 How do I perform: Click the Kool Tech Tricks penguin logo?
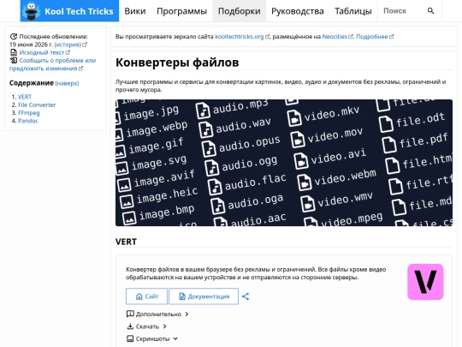click(x=33, y=11)
